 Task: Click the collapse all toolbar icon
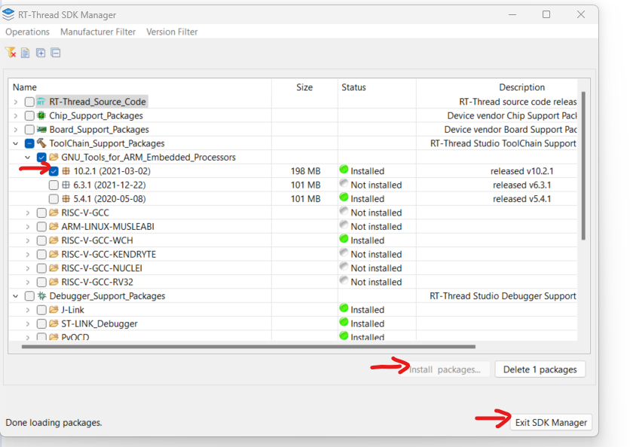click(x=56, y=53)
